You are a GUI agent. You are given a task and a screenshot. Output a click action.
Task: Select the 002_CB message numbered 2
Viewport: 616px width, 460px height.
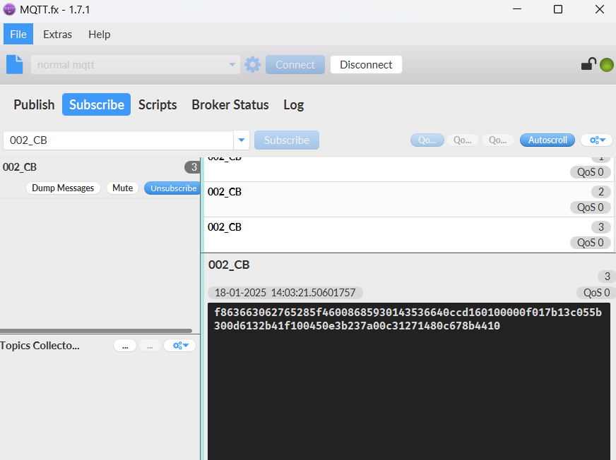[x=408, y=200]
